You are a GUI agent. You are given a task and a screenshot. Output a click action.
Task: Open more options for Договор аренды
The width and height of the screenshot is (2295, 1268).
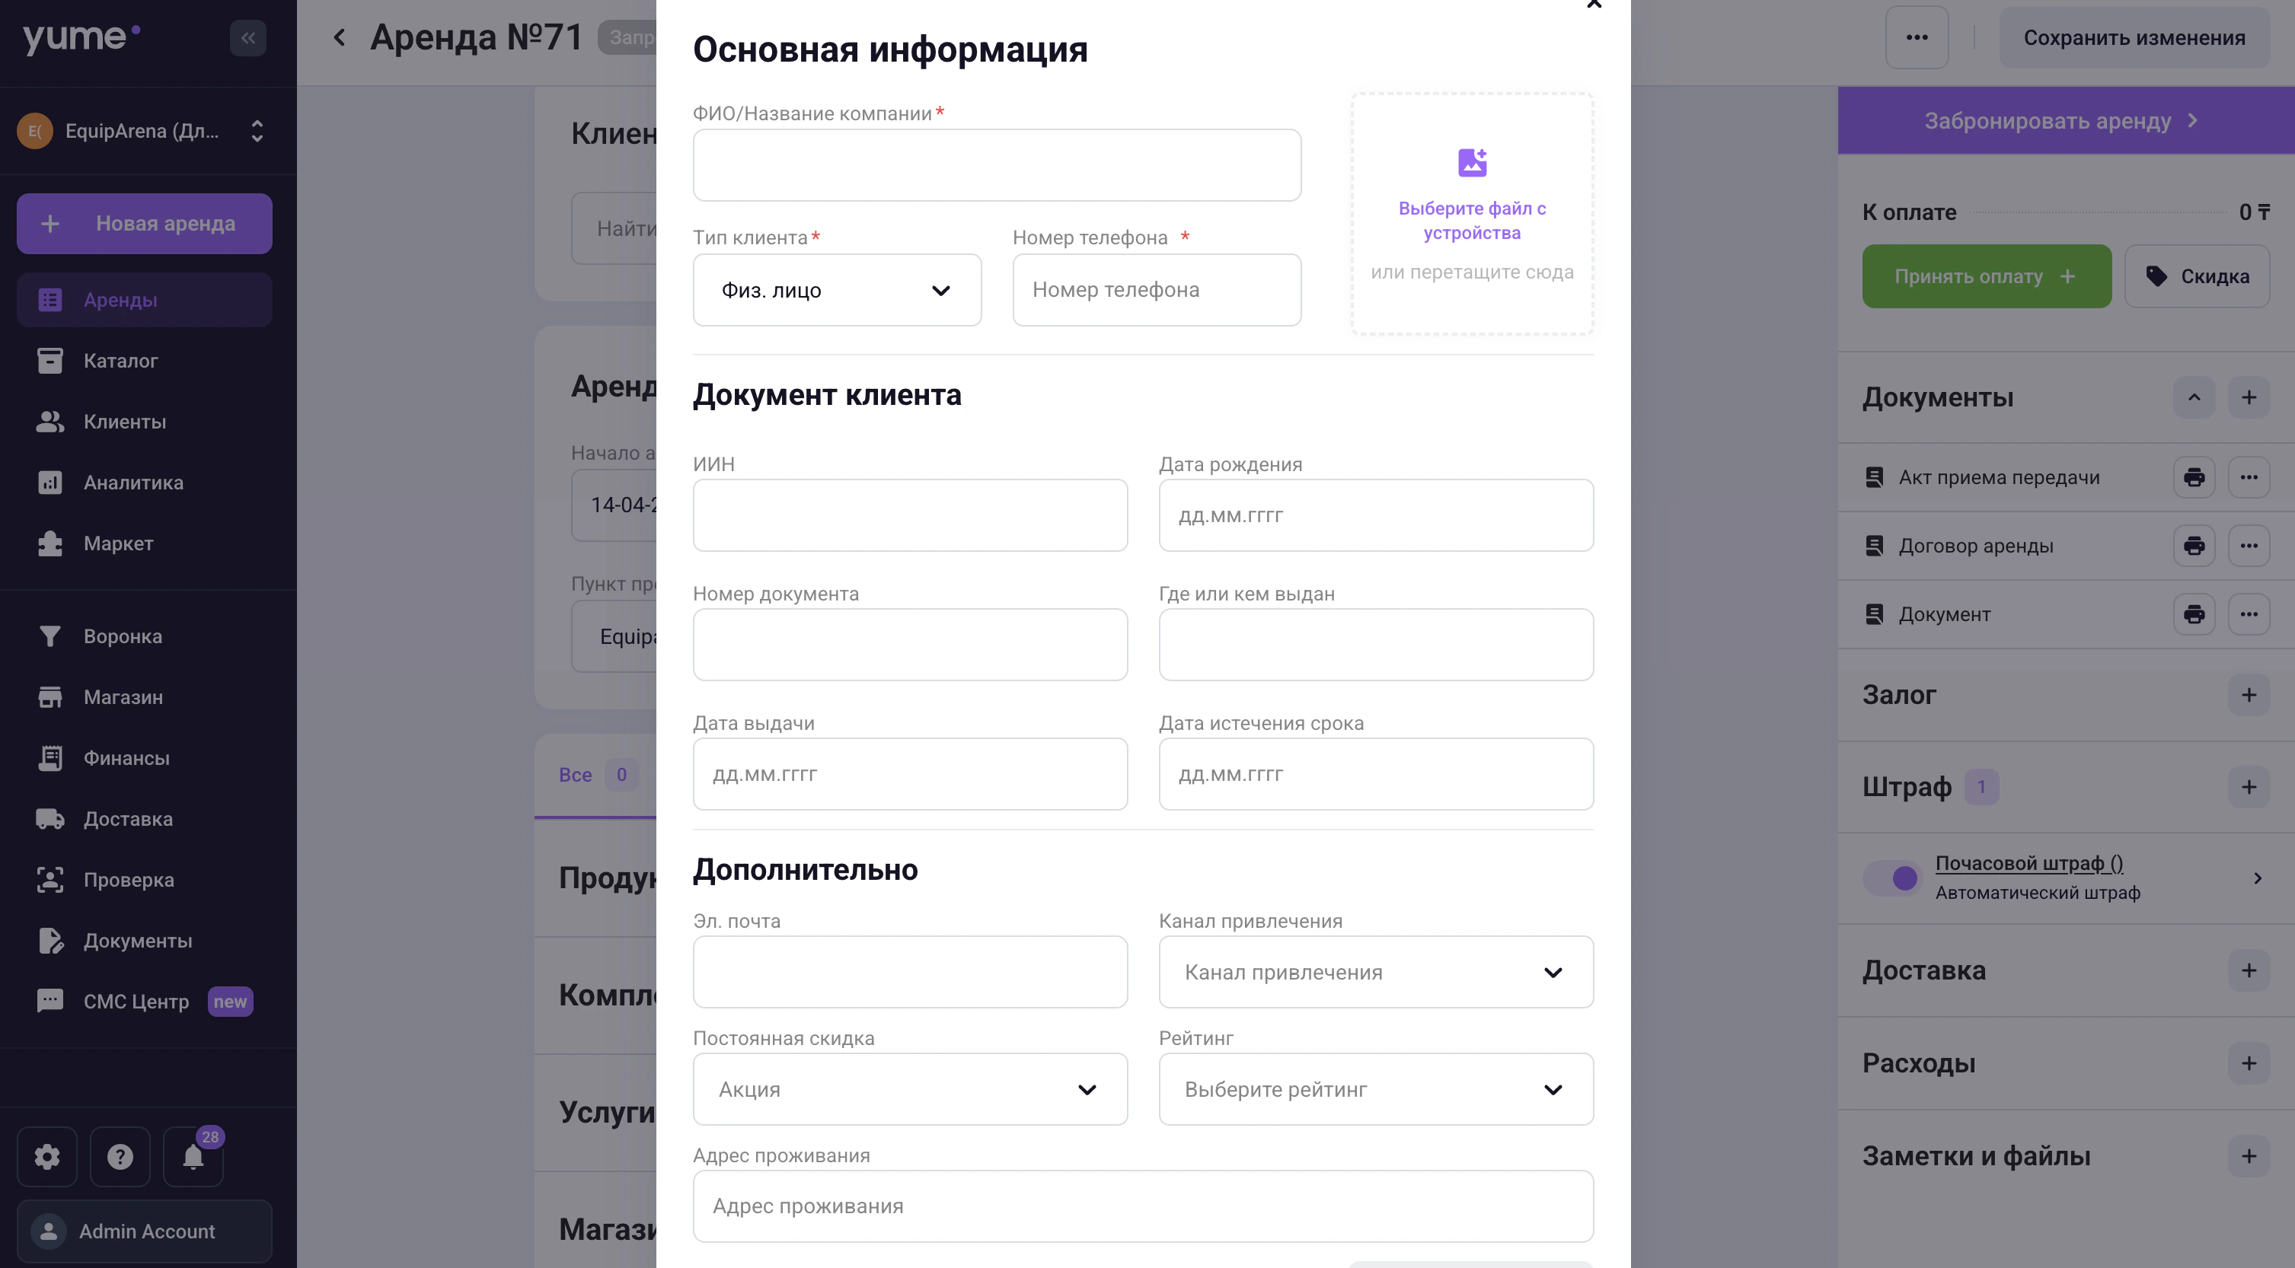pos(2248,546)
